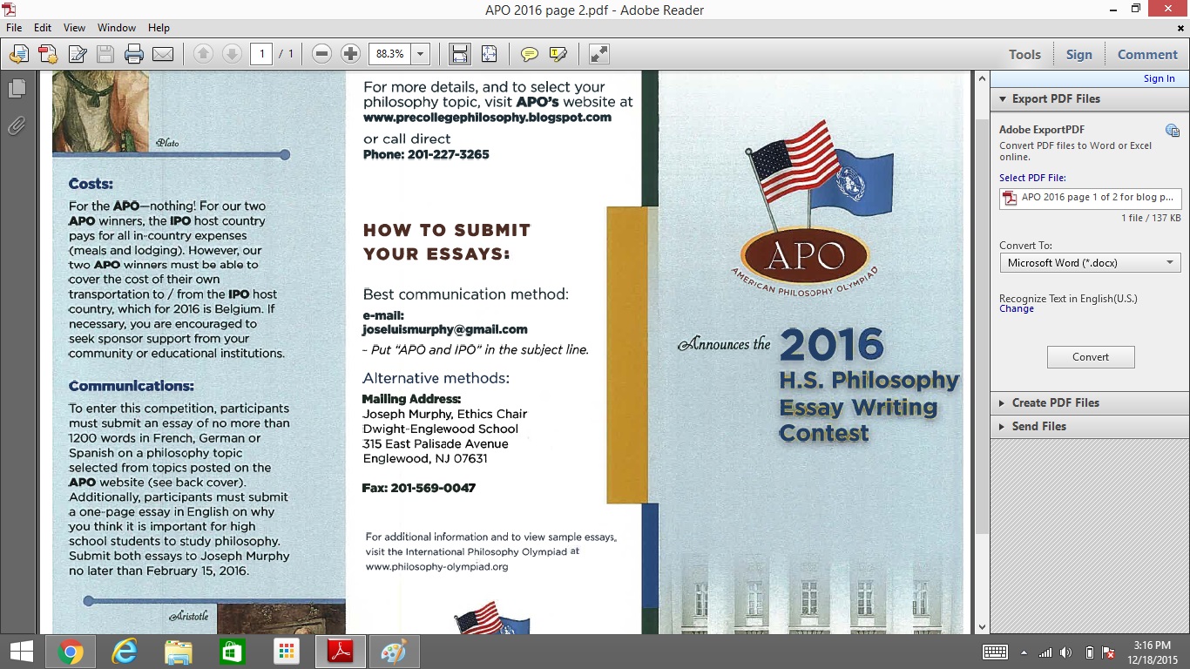Image resolution: width=1190 pixels, height=669 pixels.
Task: Open the zoom level dropdown arrow
Action: point(421,54)
